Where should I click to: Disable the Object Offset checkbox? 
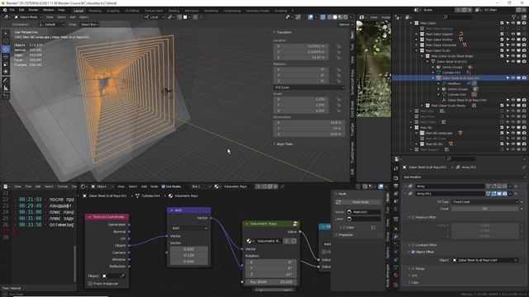point(413,252)
